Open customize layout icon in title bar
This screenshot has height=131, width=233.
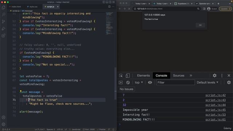(114, 2)
